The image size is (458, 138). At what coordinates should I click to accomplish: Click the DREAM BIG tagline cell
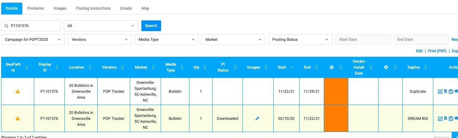point(418,118)
